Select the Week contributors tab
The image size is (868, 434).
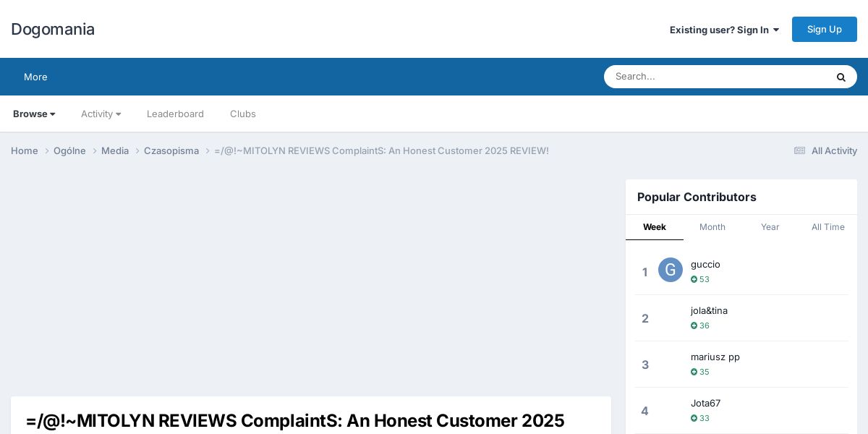(655, 227)
